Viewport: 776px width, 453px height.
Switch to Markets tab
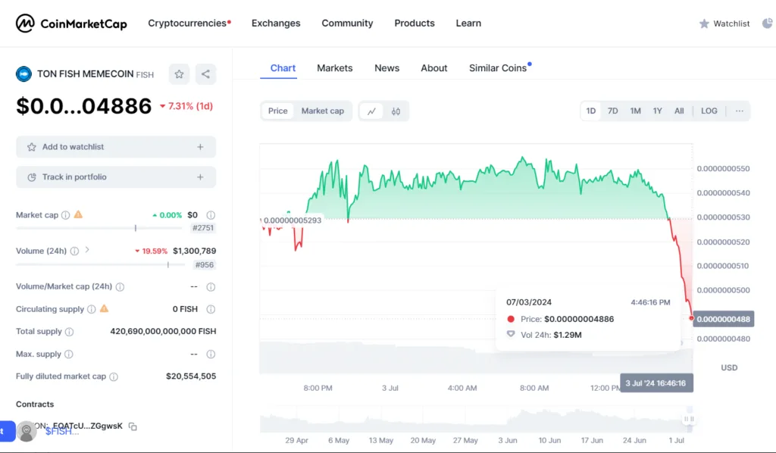334,68
